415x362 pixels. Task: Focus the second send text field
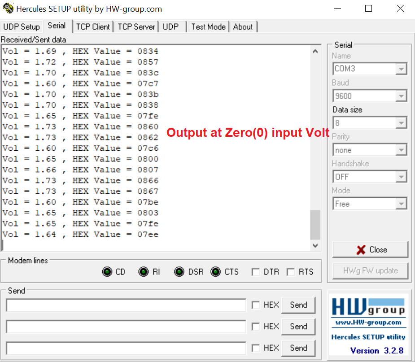126,327
